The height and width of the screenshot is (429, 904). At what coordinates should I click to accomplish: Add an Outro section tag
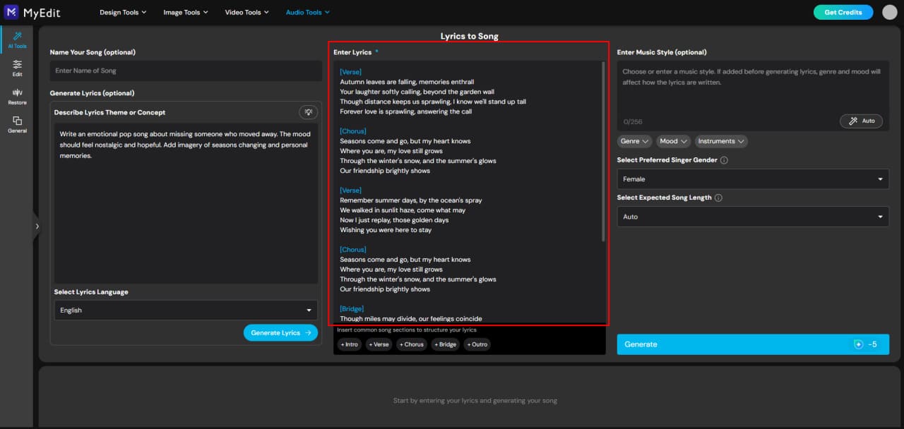pyautogui.click(x=477, y=344)
